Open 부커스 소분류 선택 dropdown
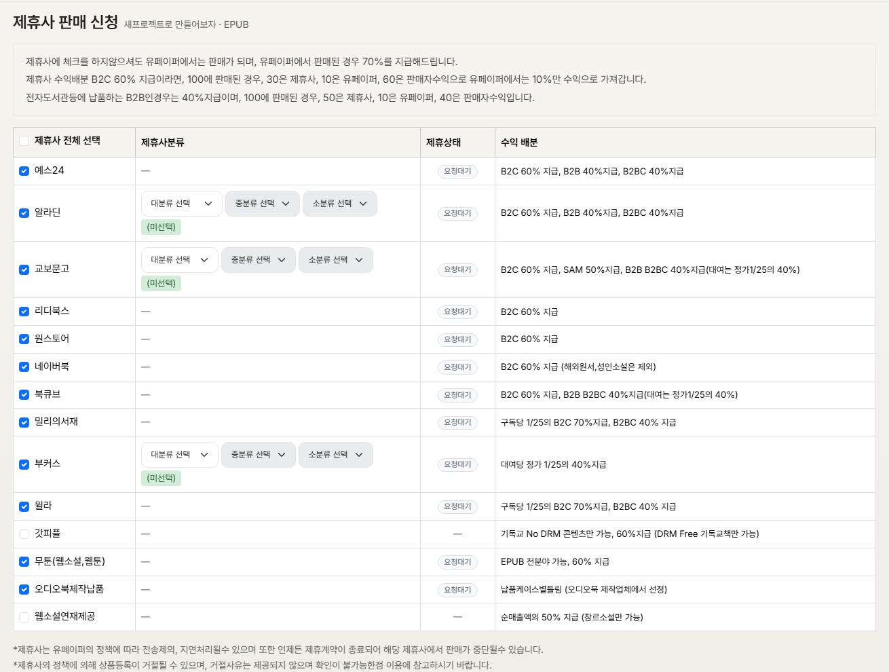889x672 pixels. coord(336,455)
